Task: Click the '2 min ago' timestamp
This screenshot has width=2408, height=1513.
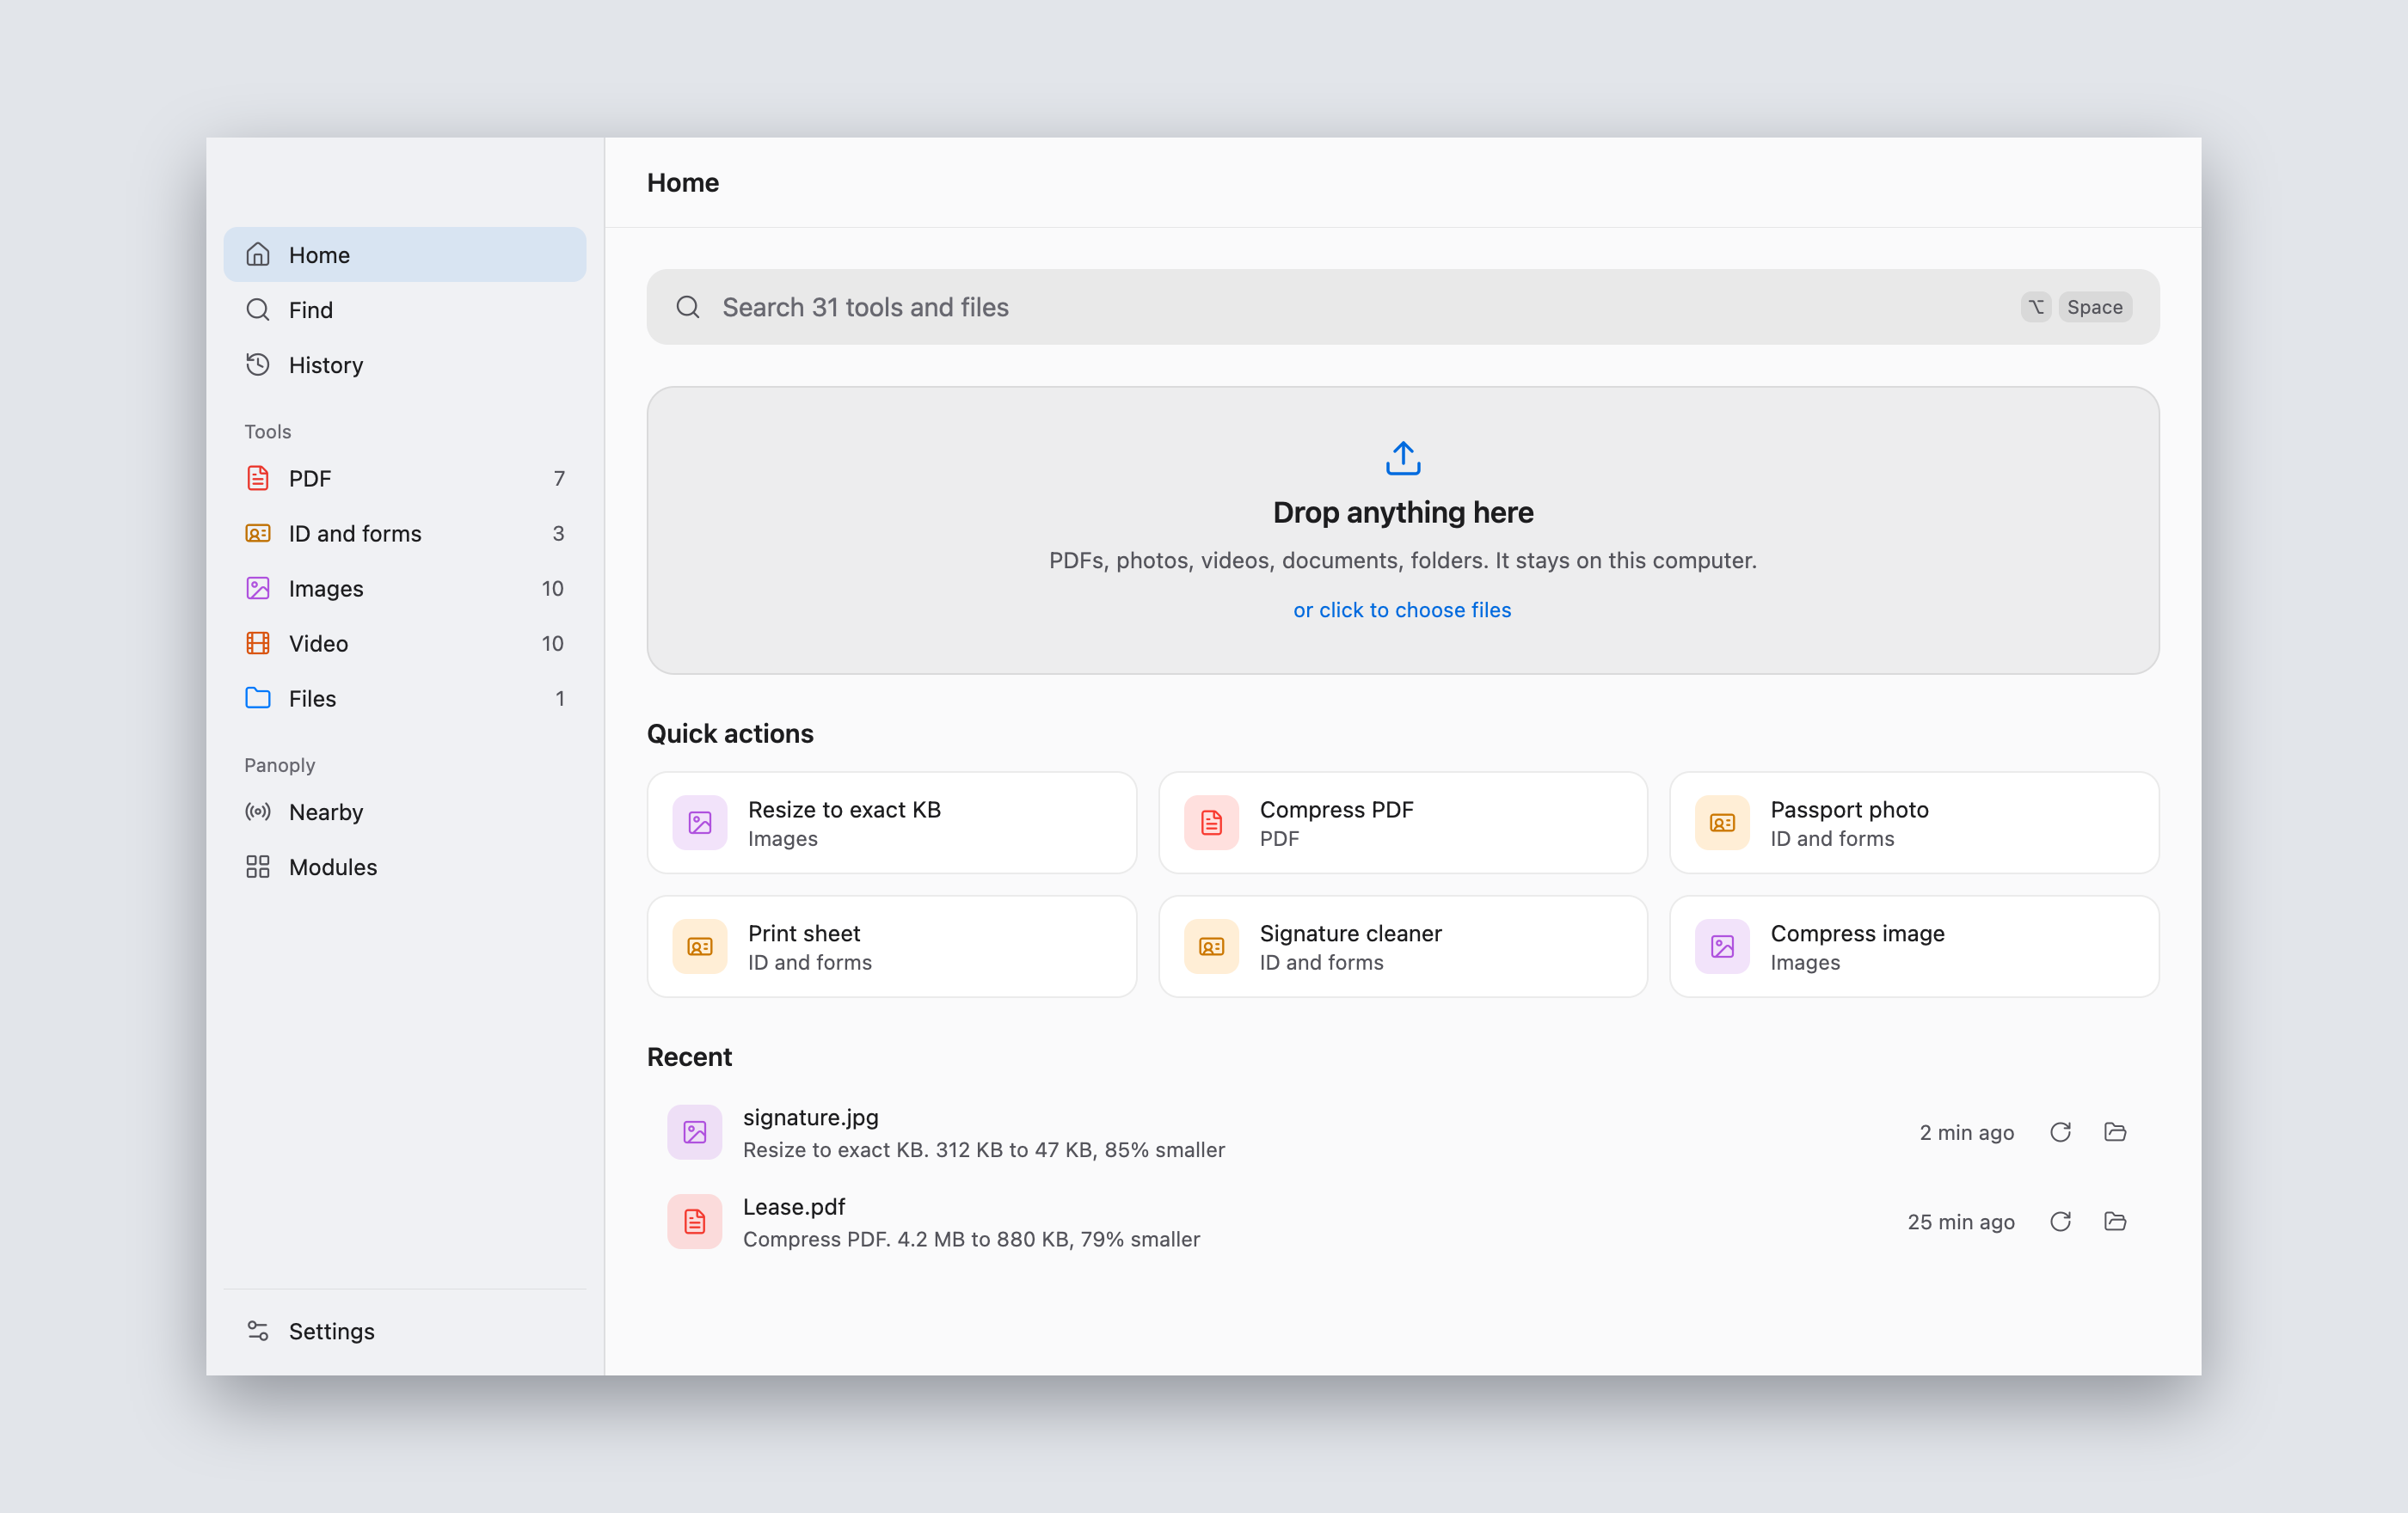Action: [x=1967, y=1132]
